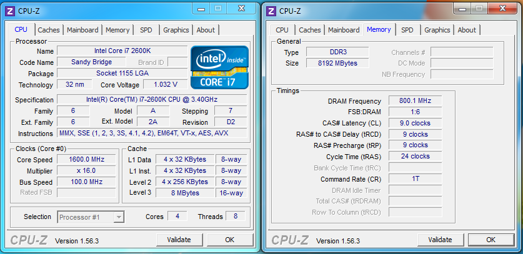Switch to CPU tab in right window

coord(282,30)
